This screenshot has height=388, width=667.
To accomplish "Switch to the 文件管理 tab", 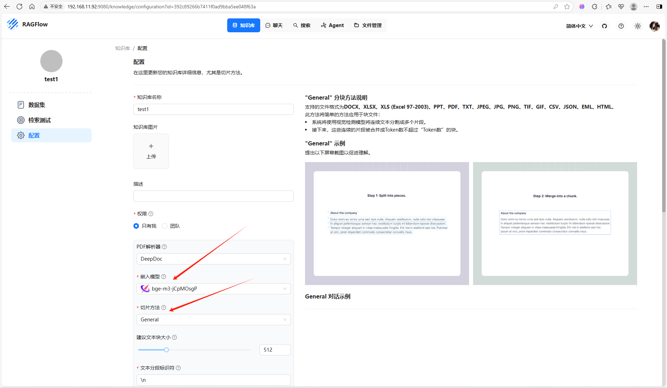I will (x=368, y=25).
